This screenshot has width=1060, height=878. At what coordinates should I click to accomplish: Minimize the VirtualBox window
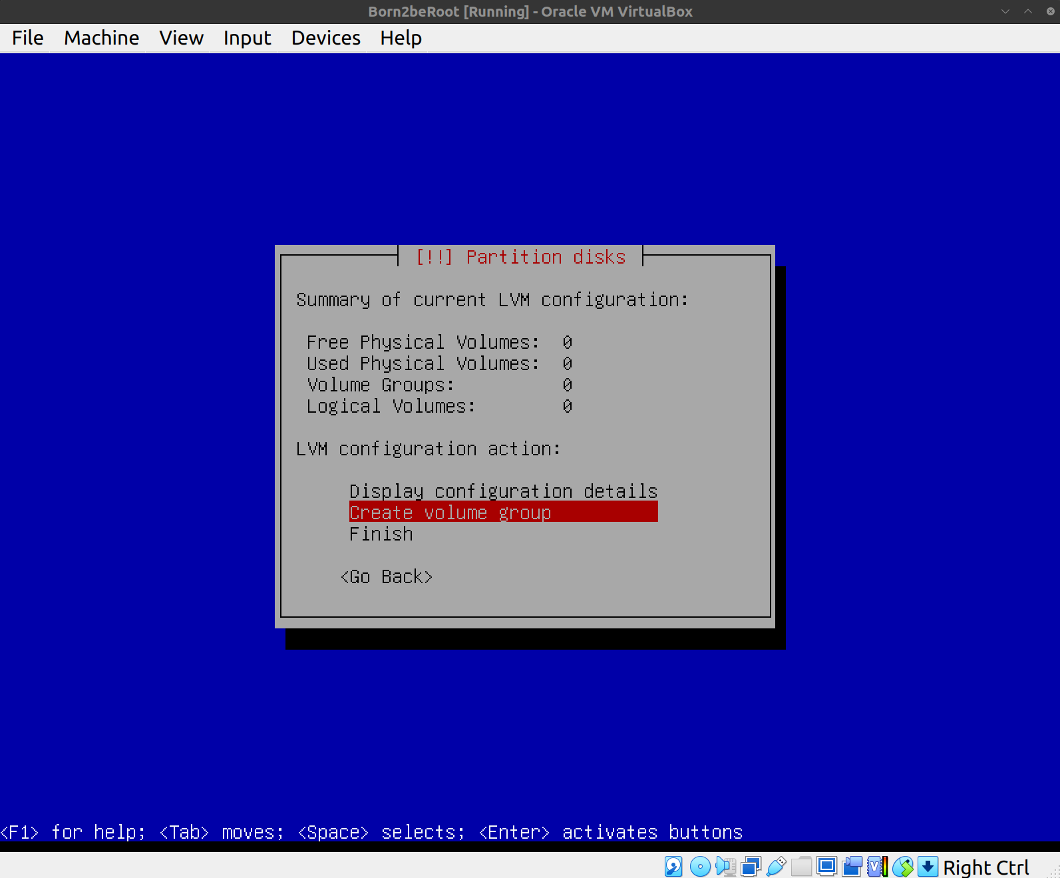point(1005,11)
